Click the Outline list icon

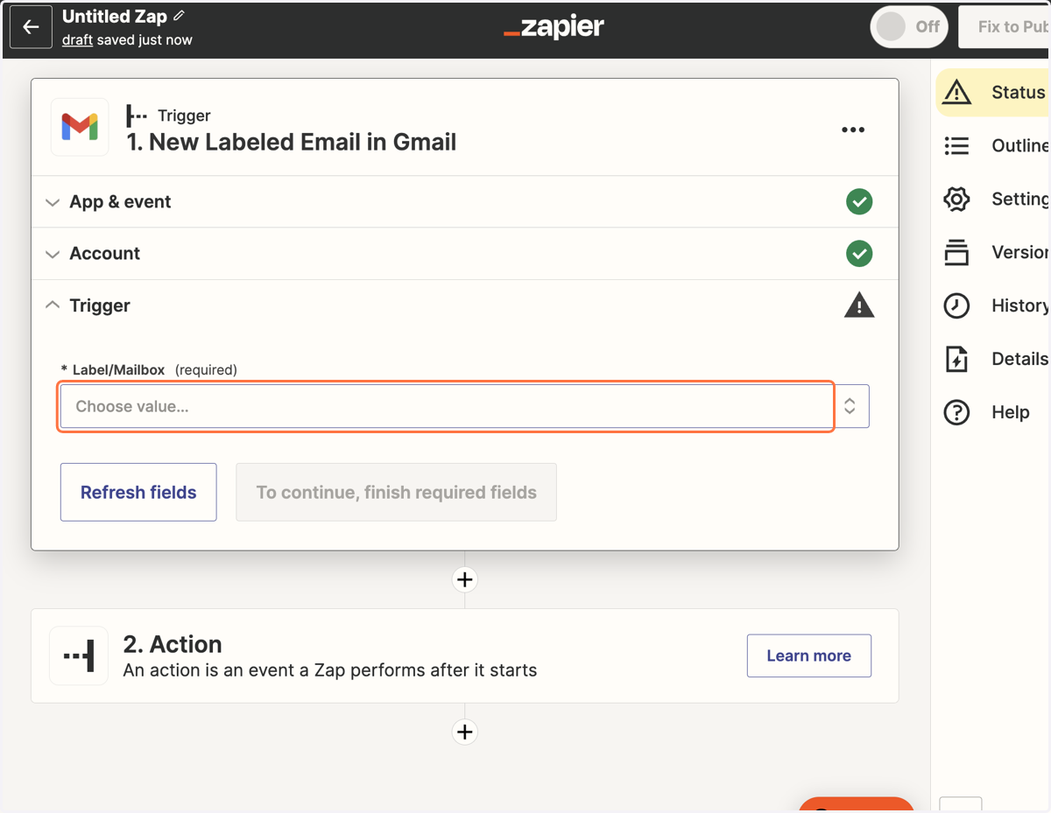pyautogui.click(x=956, y=145)
